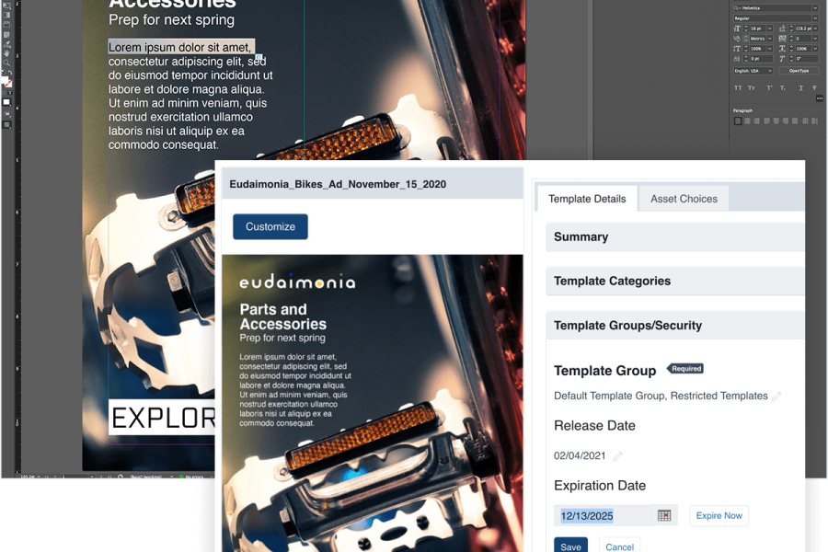Toggle Strikethrough text formatting

coord(815,88)
